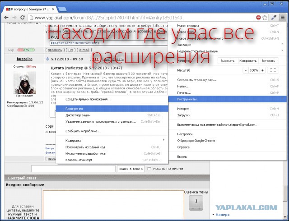This screenshot has height=221, width=289.
Task: Click the Adblock Plus ABP icon
Action: coord(258,18)
